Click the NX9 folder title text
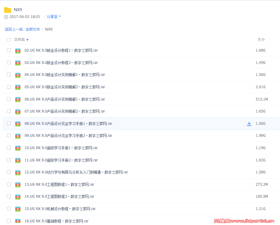This screenshot has width=280, height=225. 18,10
